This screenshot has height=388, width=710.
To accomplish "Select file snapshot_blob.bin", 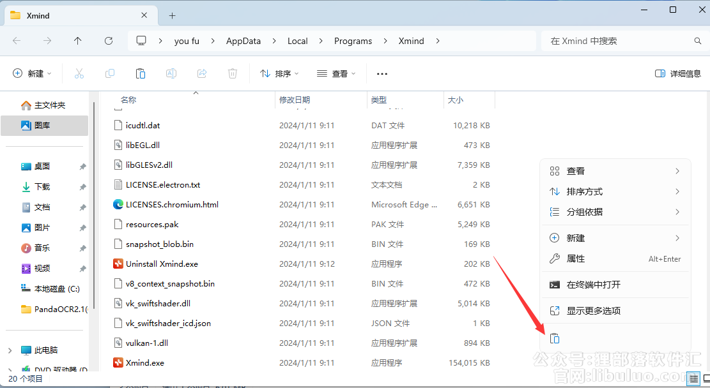I will tap(159, 244).
